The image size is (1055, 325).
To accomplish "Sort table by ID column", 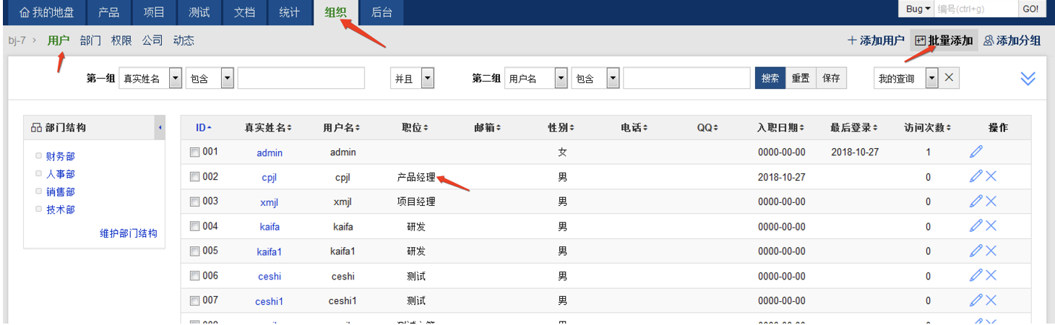I will click(x=204, y=128).
